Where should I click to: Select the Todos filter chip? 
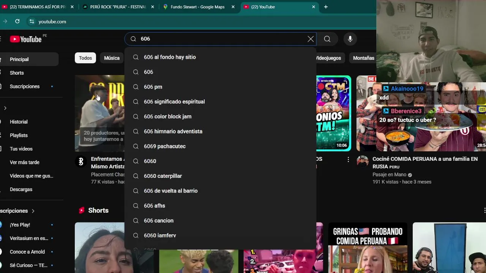[x=85, y=58]
